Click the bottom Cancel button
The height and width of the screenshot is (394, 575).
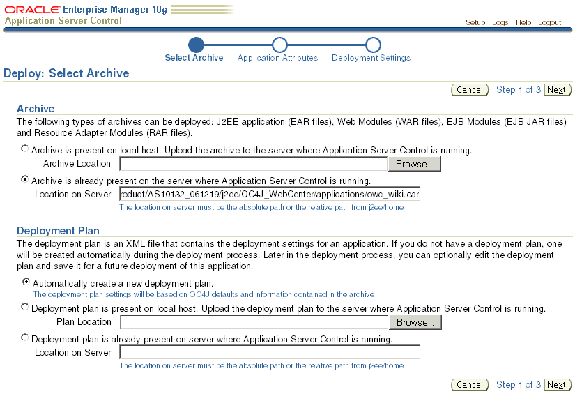tap(469, 384)
